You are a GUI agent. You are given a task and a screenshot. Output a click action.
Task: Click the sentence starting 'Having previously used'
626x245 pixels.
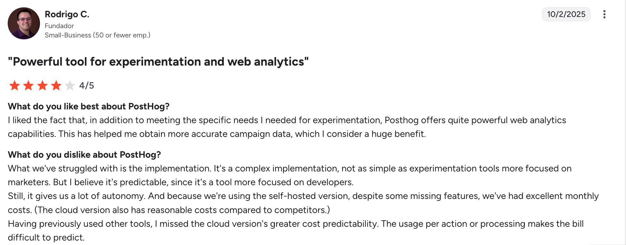coord(295,224)
